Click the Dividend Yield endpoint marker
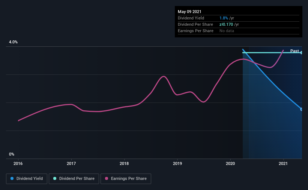This screenshot has height=190, width=308. [301, 109]
